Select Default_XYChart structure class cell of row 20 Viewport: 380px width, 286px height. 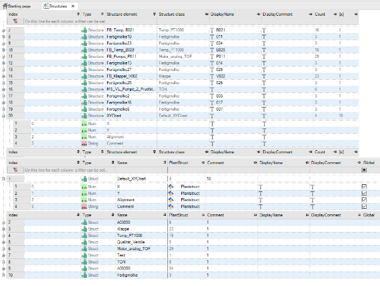click(x=173, y=116)
